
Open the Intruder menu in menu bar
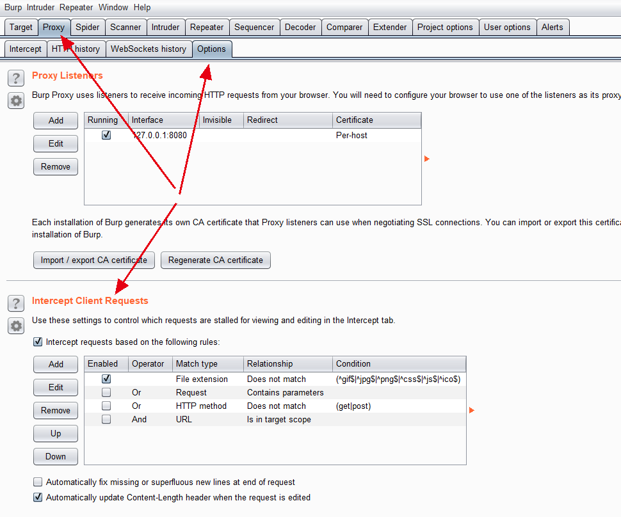[40, 8]
